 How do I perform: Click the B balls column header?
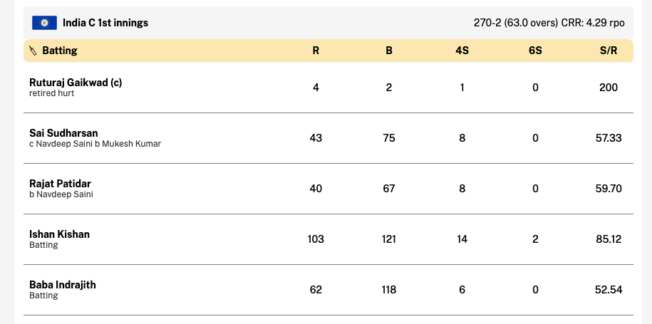click(x=389, y=51)
